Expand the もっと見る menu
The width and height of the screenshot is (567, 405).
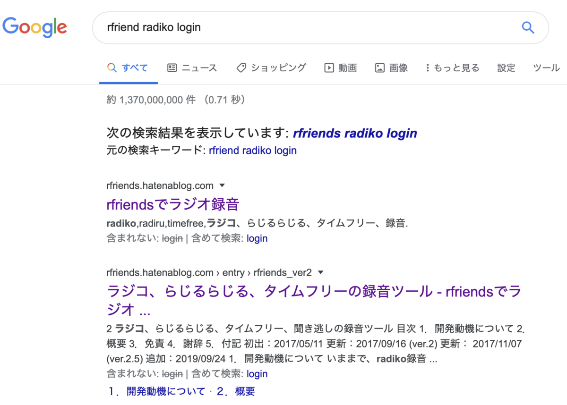[x=453, y=68]
